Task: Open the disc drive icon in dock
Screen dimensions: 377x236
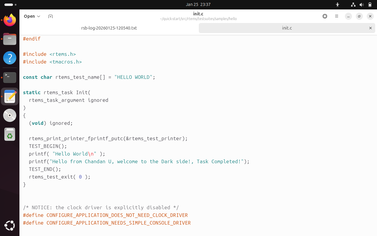Action: (10, 115)
